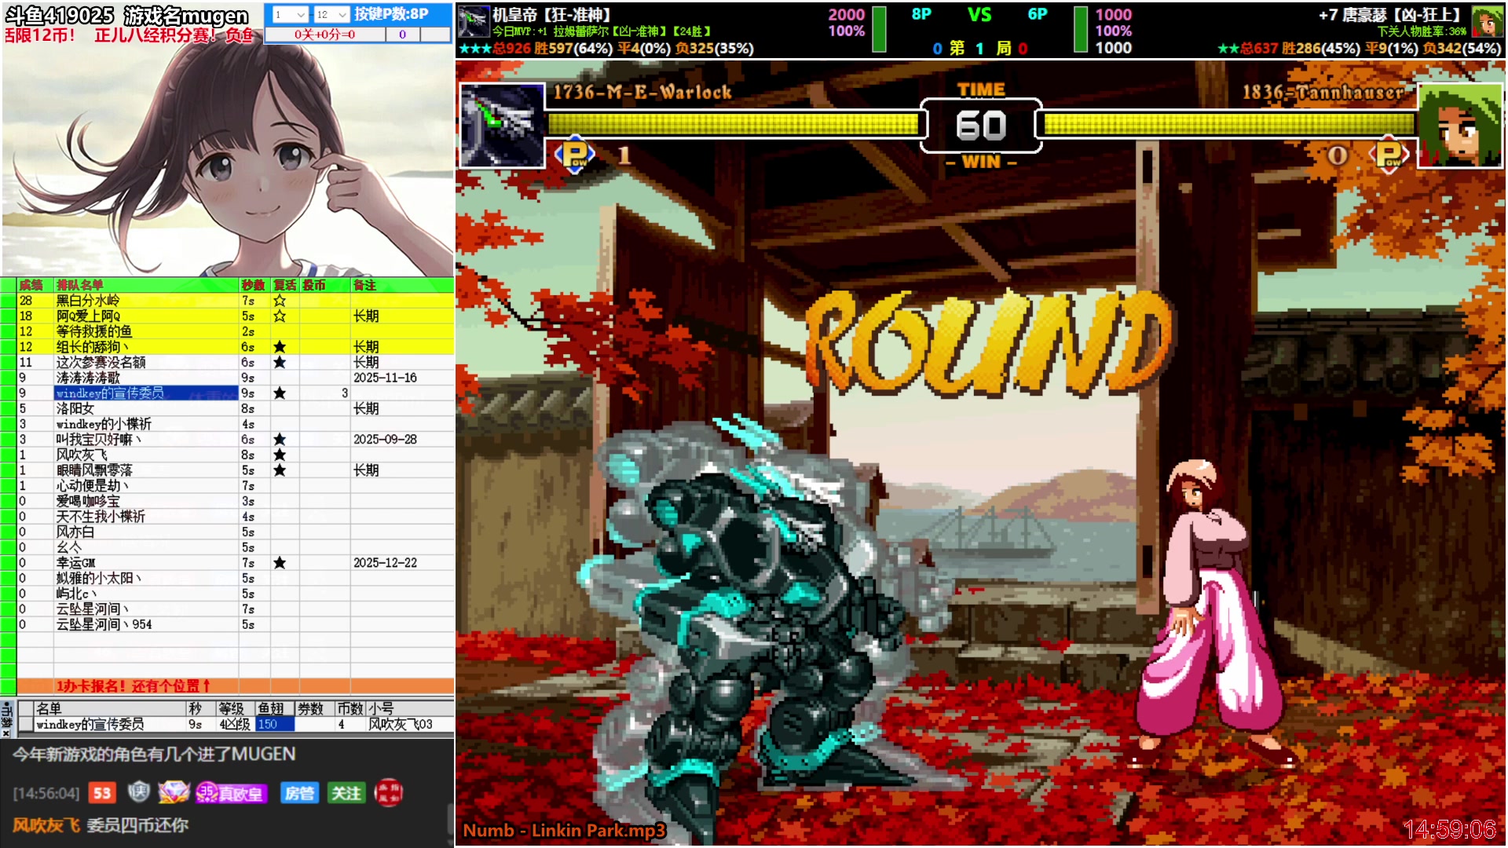The width and height of the screenshot is (1508, 848).
Task: Click the clock reading 14:59:06
Action: click(x=1450, y=829)
